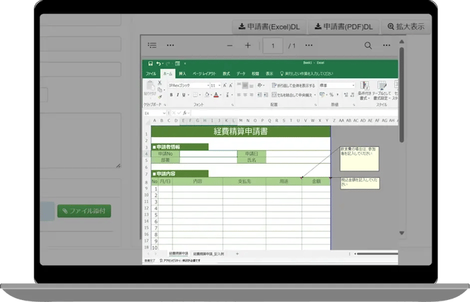Click the decrease font size icon
470x302 pixels.
pyautogui.click(x=230, y=86)
